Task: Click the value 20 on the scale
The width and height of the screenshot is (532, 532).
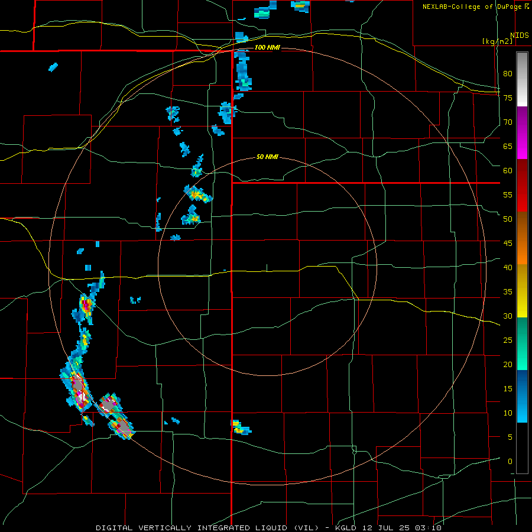Action: (508, 364)
